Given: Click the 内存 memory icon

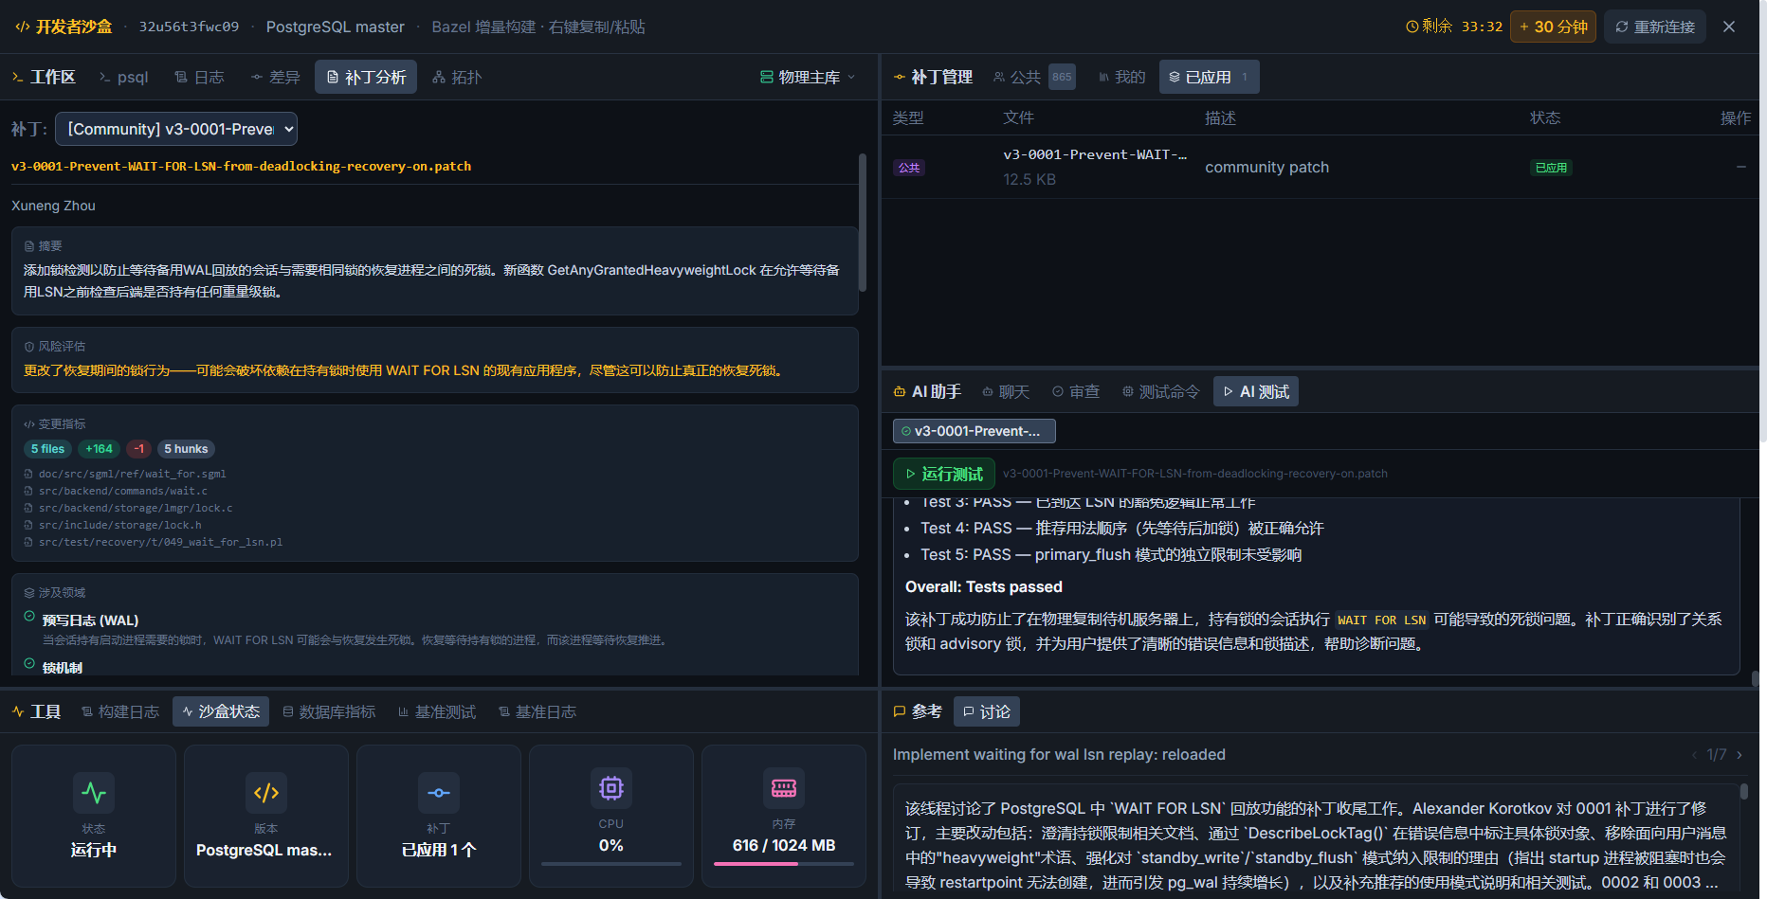Looking at the screenshot, I should pos(784,788).
